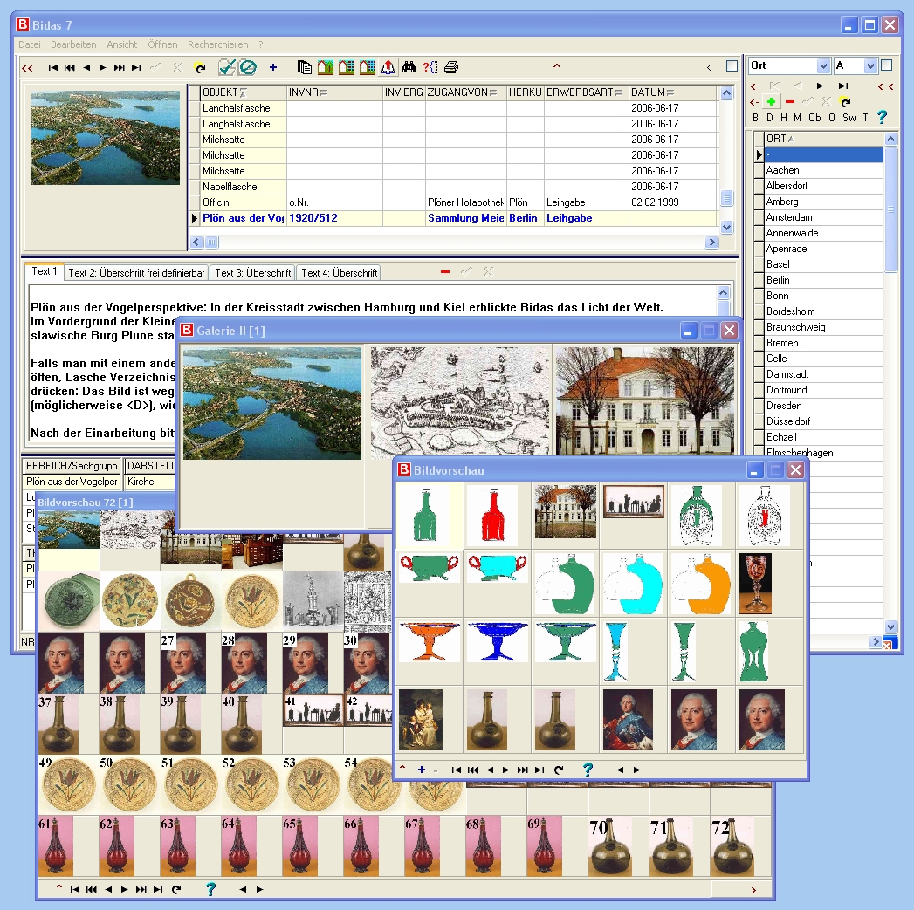Click the INVNR column header
Image resolution: width=914 pixels, height=910 pixels.
pos(334,92)
